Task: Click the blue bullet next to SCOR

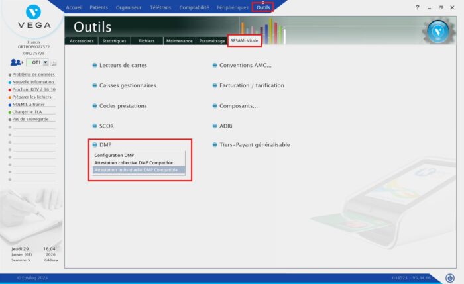Action: (x=95, y=126)
